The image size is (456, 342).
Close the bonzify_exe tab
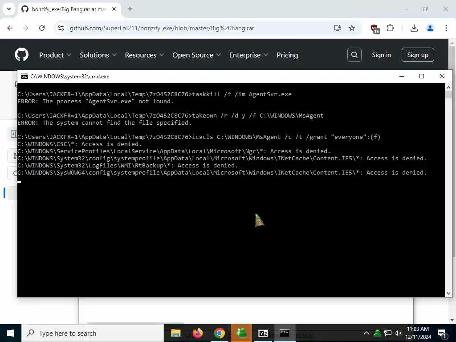click(114, 9)
